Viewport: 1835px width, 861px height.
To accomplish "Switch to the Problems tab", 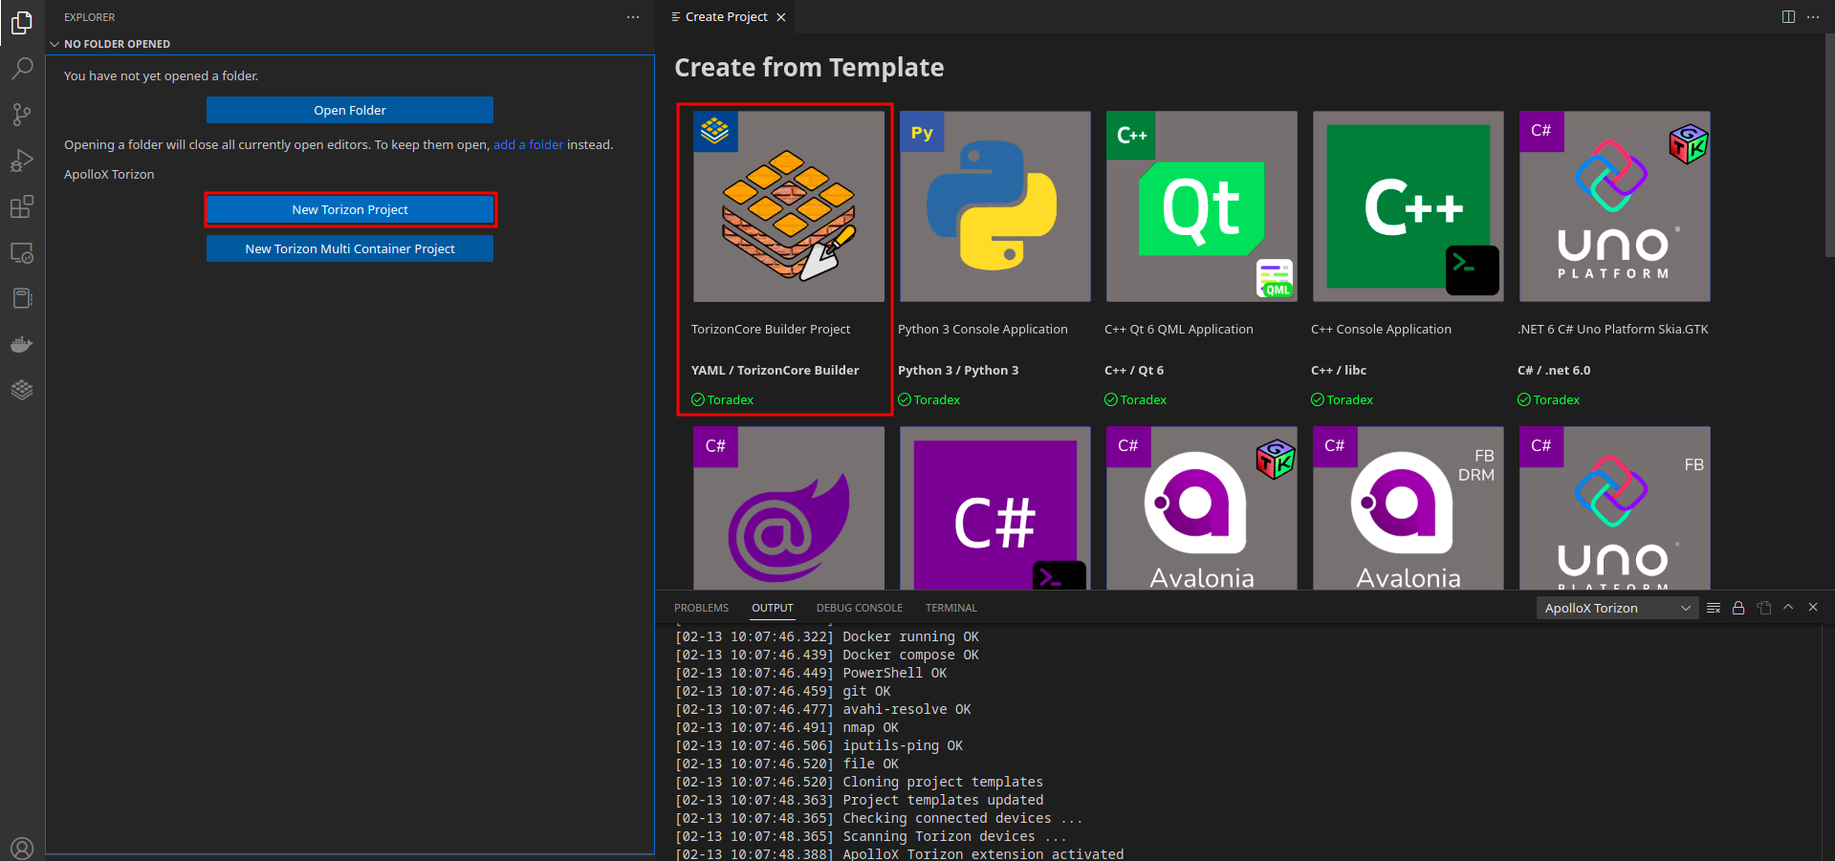I will 701,608.
